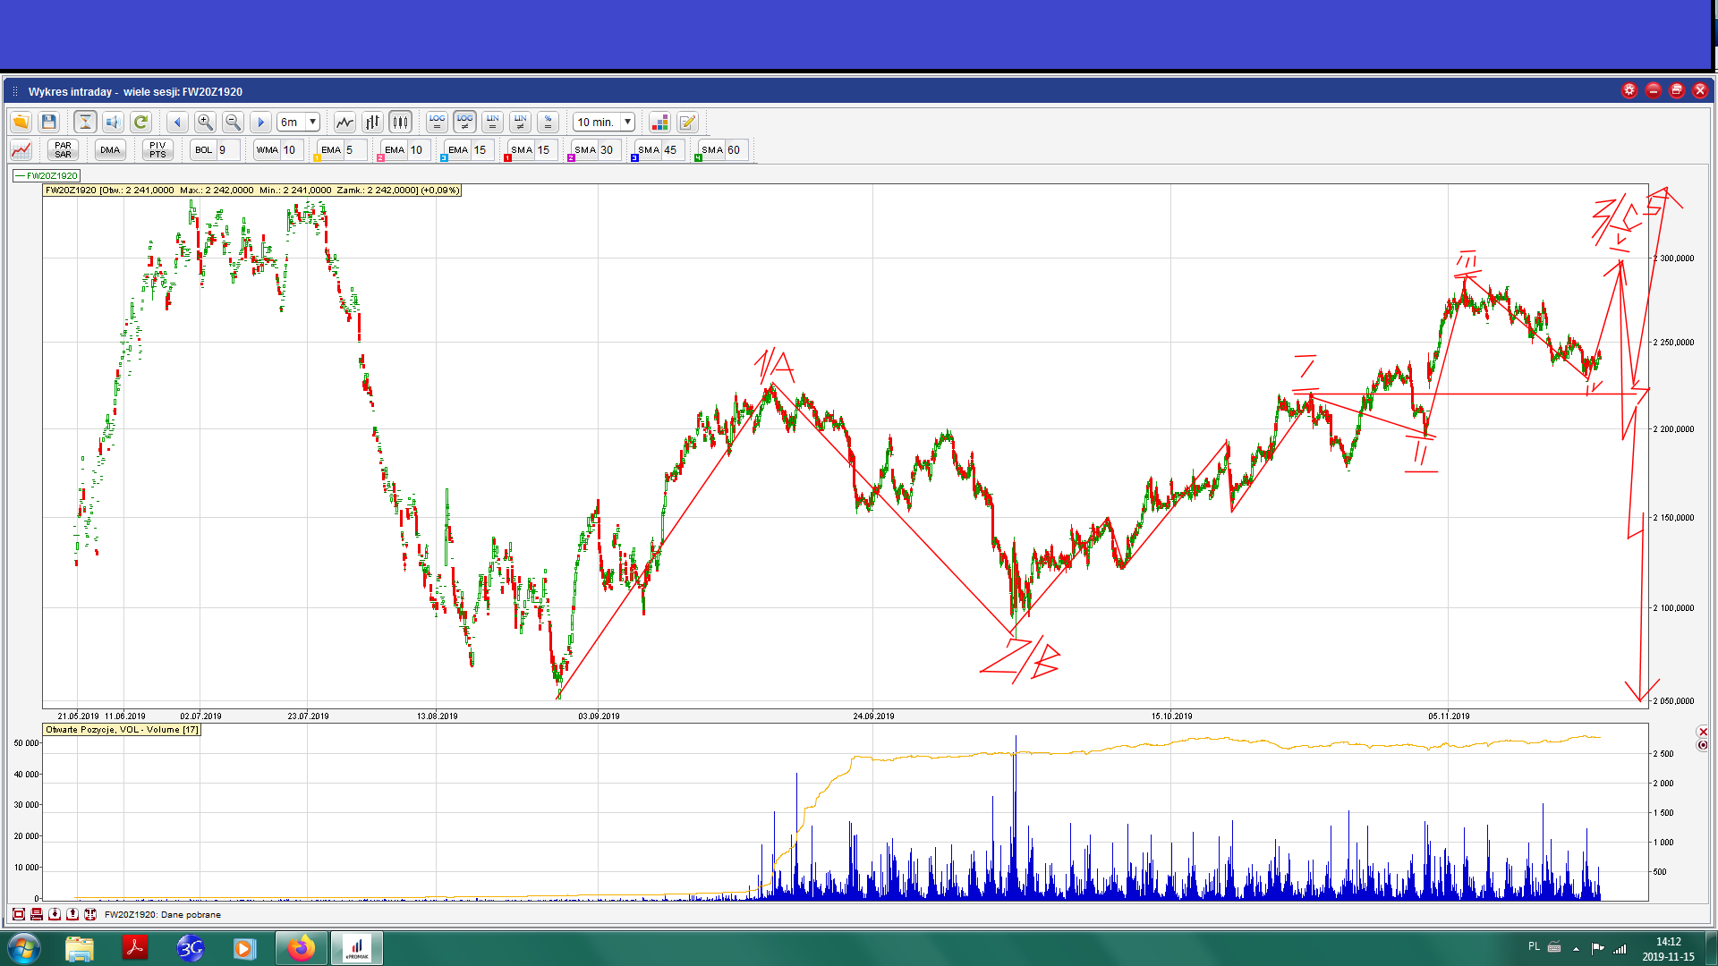Screen dimensions: 1718x966
Task: Open the chart notes pencil icon
Action: coord(687,122)
